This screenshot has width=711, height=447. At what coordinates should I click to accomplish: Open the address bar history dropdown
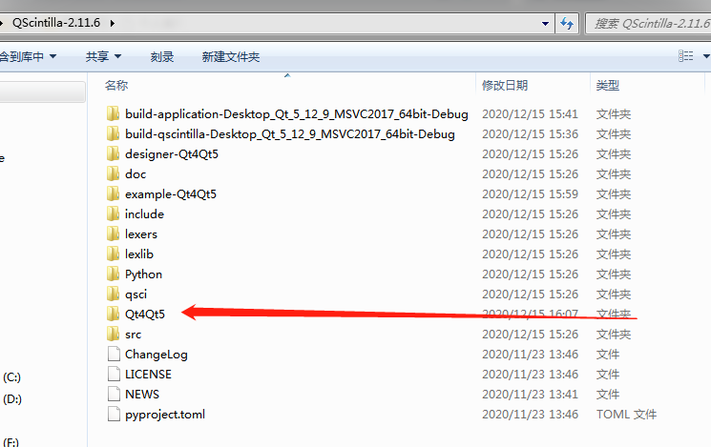tap(545, 24)
